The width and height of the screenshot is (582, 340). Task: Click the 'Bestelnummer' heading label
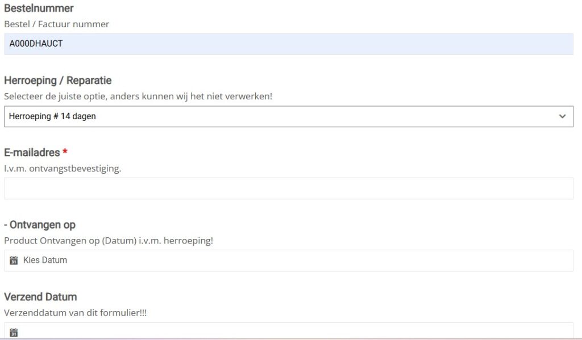(39, 9)
